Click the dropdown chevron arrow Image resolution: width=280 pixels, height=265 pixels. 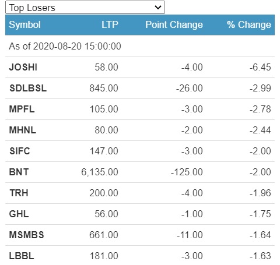158,8
